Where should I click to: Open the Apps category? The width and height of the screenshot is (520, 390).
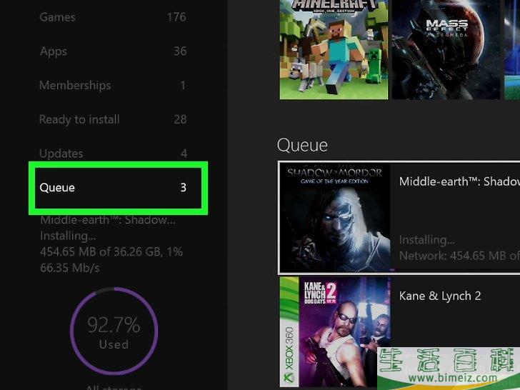(113, 51)
